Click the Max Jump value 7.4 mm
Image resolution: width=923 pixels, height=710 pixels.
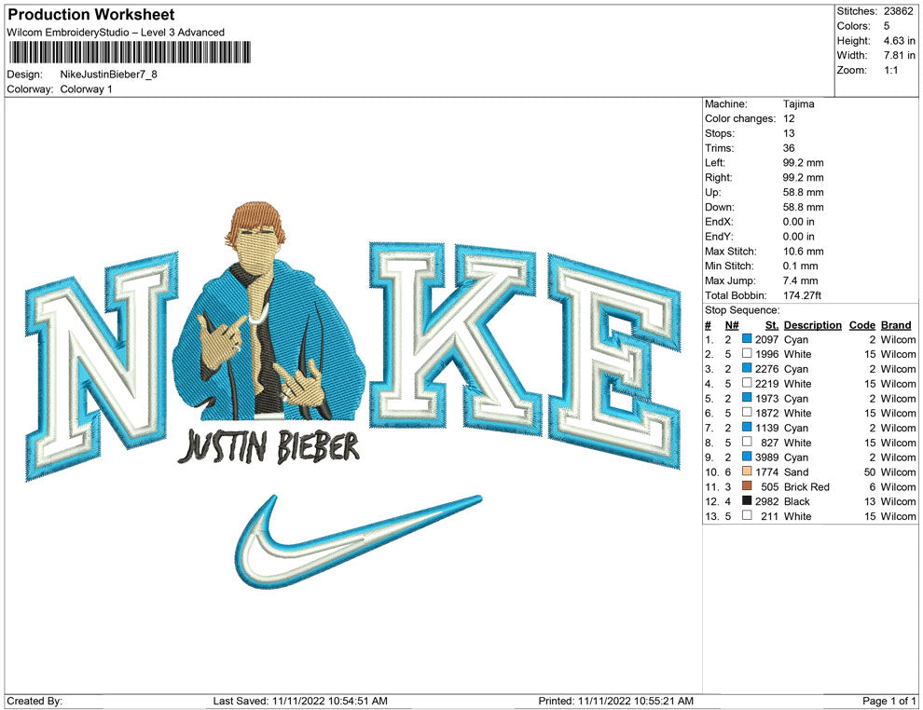coord(801,280)
